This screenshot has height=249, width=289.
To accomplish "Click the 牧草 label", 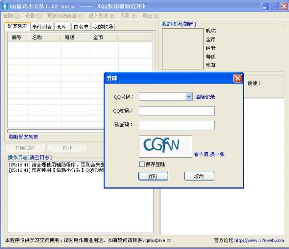I will pyautogui.click(x=211, y=65).
